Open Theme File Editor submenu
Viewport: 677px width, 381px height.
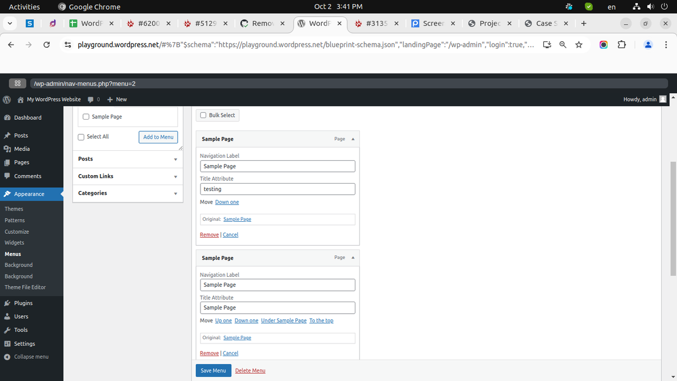click(25, 287)
